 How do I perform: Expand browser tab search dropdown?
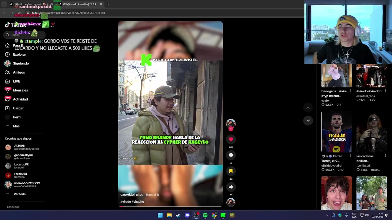click(4, 4)
